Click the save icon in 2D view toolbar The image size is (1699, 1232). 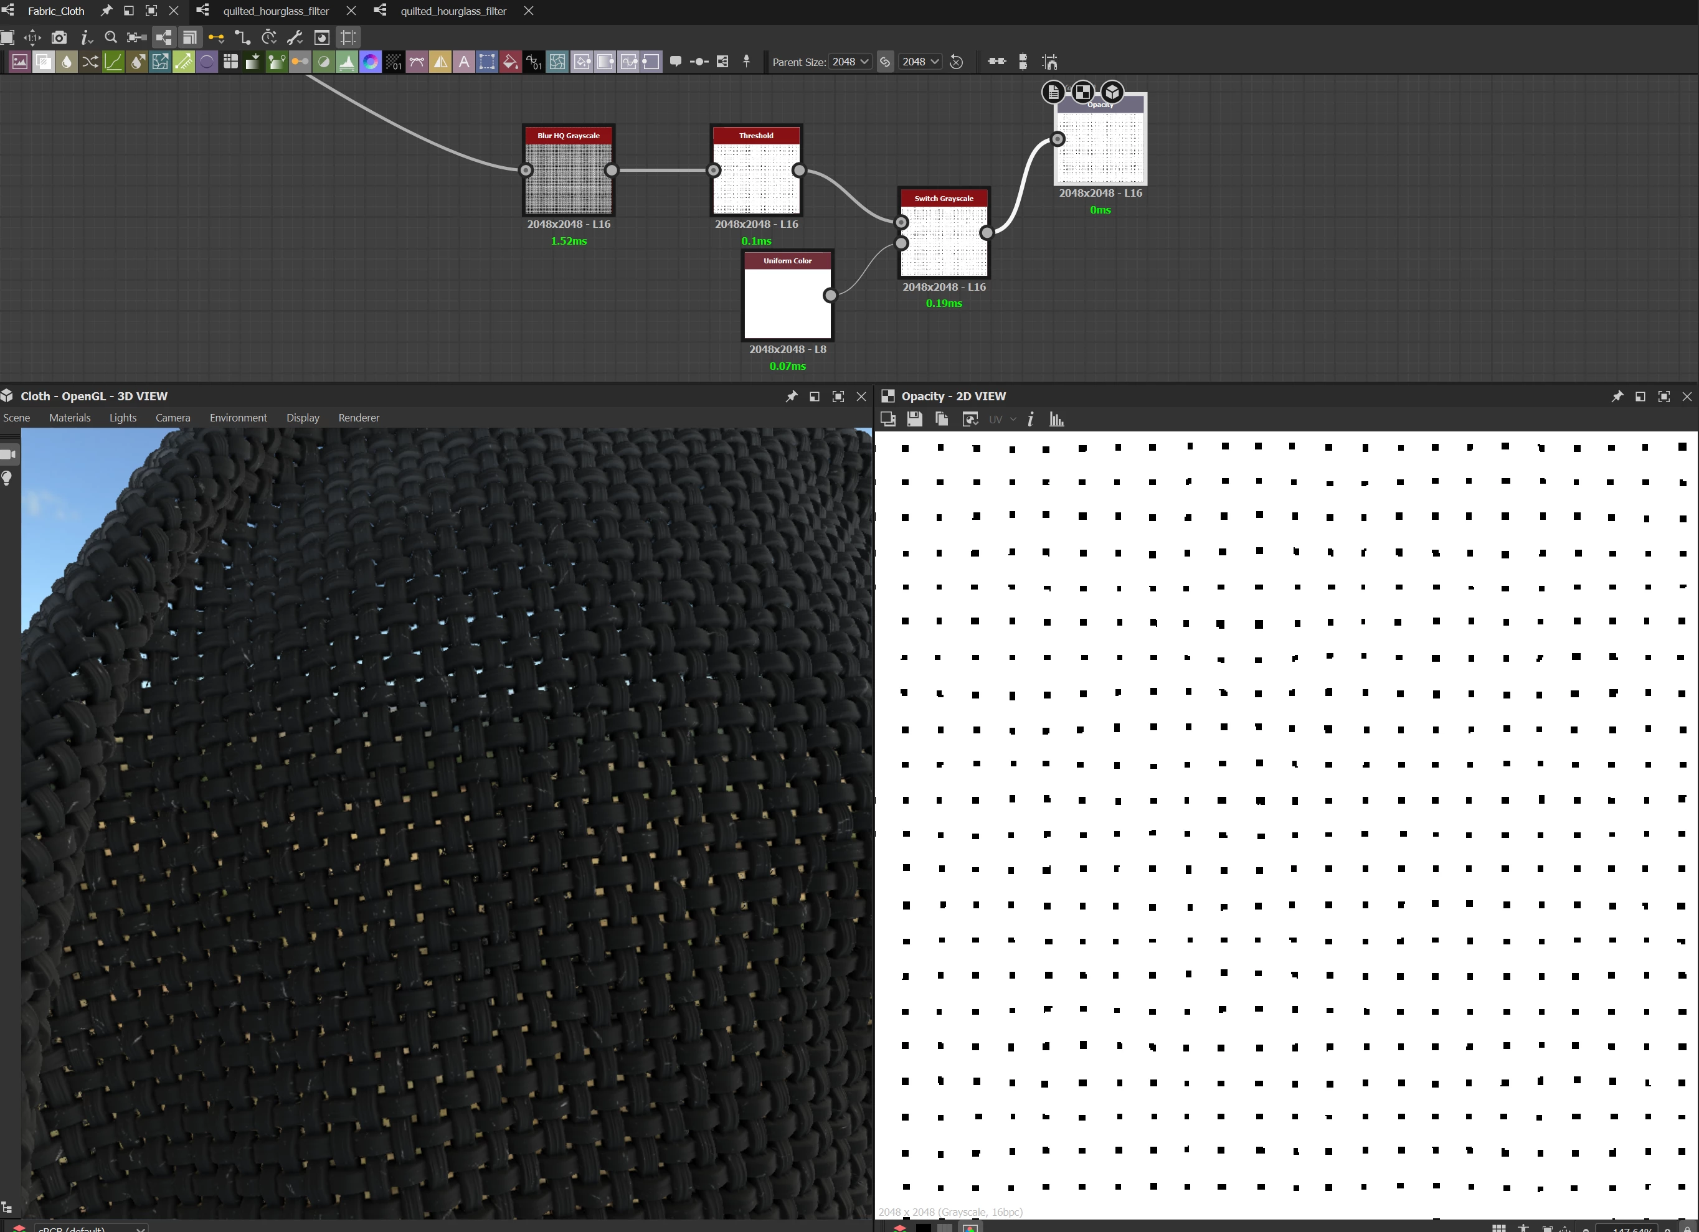pos(914,420)
